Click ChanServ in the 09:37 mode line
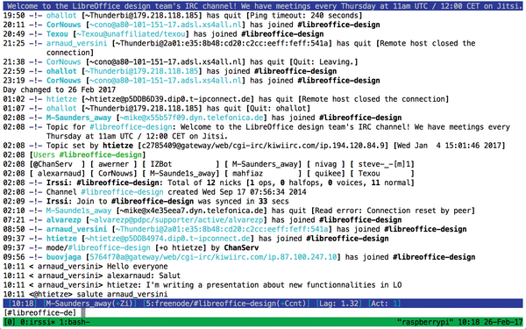Image resolution: width=526 pixels, height=329 pixels. tap(241, 248)
